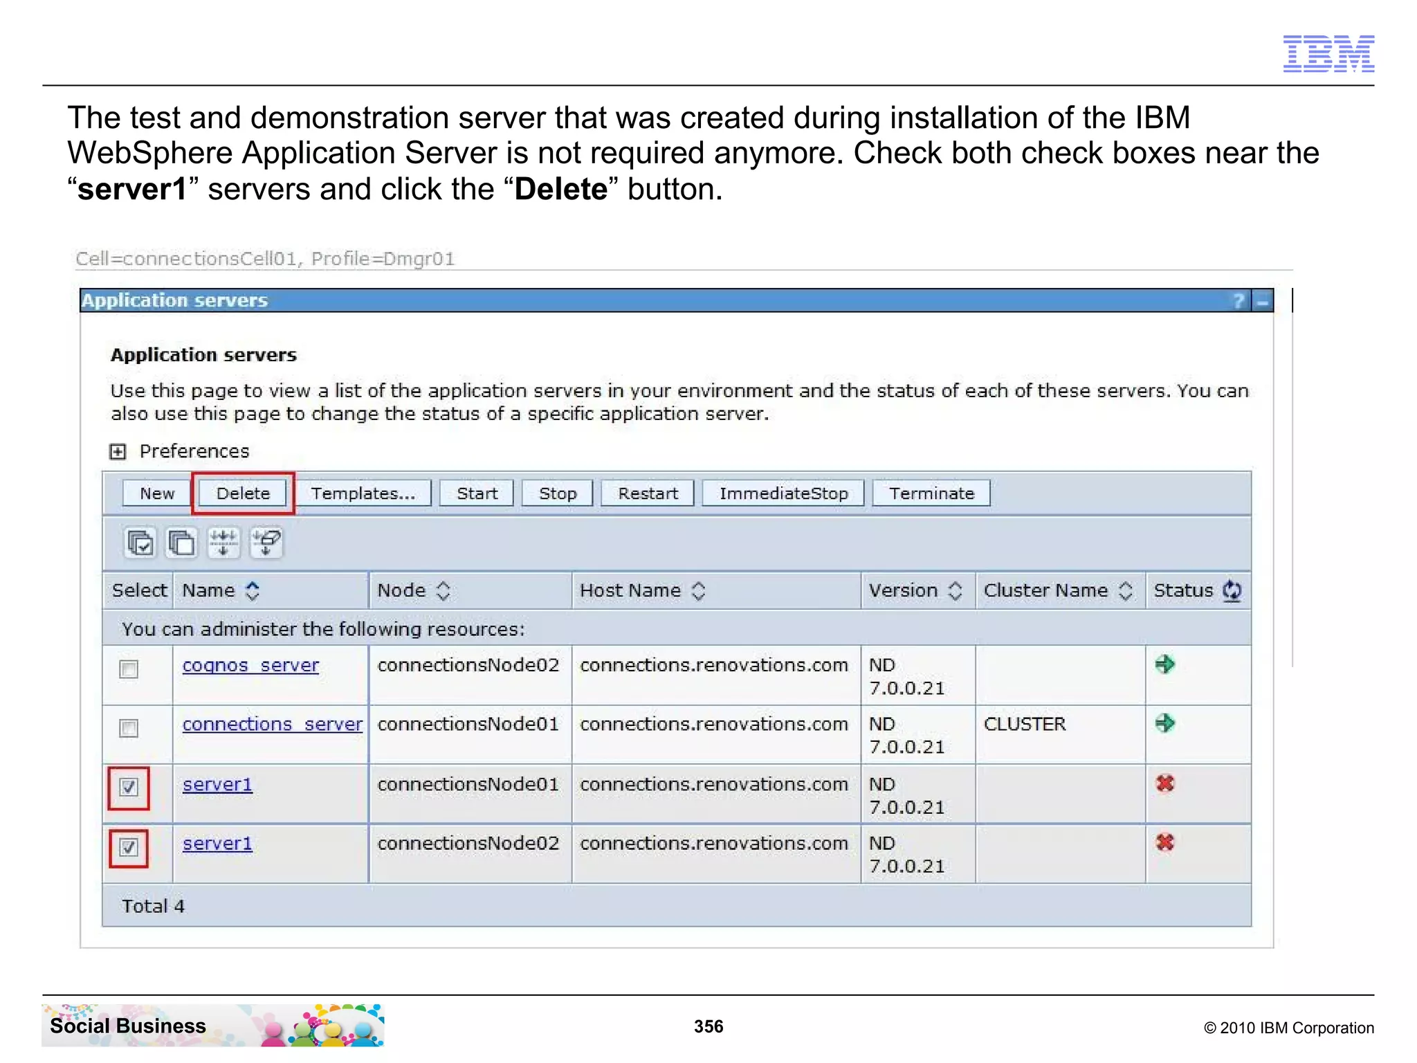Screen dimensions: 1417x1063
Task: Clear the filter value icon
Action: click(266, 543)
